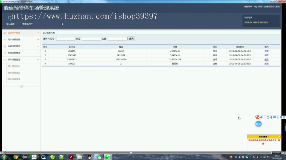Click the 管理员用户 header shortcut
The height and width of the screenshot is (160, 286).
[x=28, y=24]
